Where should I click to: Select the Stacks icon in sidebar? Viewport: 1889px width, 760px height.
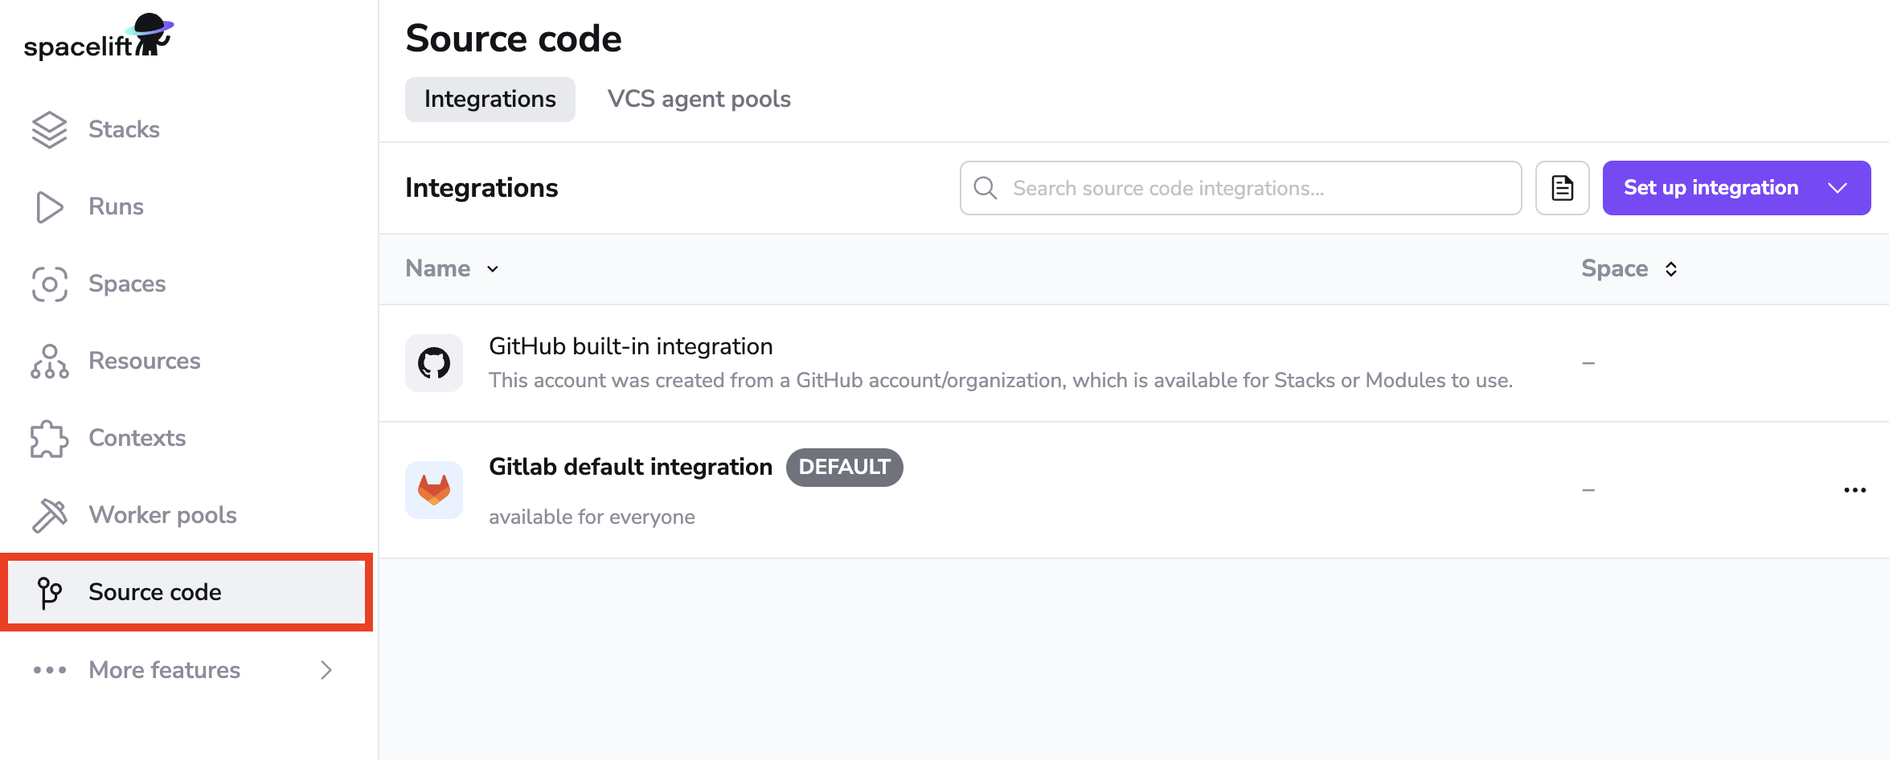pos(49,129)
